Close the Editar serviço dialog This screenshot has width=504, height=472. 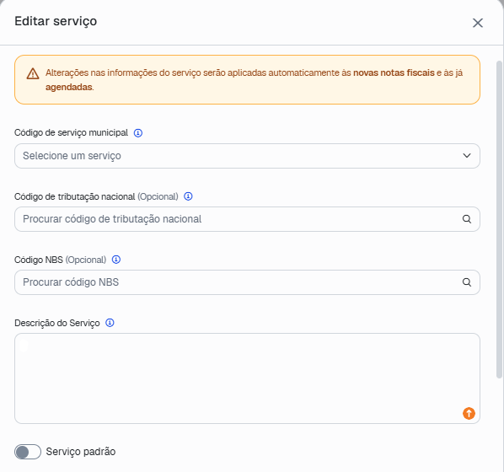(x=478, y=23)
